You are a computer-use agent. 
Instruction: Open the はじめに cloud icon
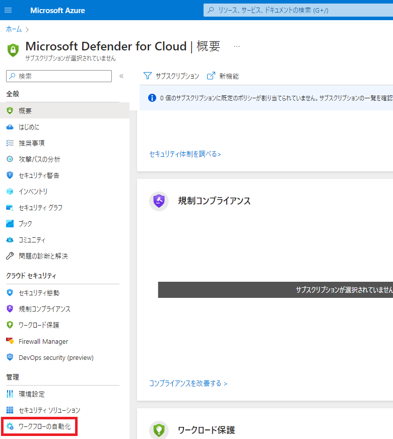pos(10,127)
